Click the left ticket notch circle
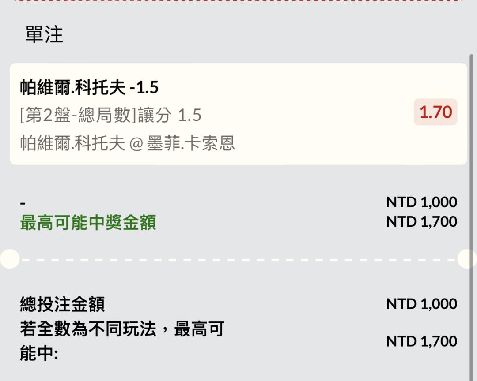This screenshot has height=381, width=477. (9, 259)
